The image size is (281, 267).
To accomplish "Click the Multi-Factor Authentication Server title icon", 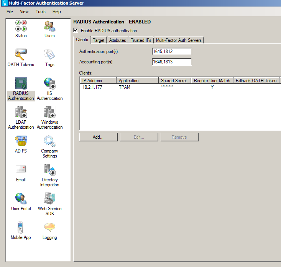I will 5,3.
